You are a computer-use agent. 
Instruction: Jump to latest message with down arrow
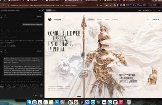coord(41,85)
